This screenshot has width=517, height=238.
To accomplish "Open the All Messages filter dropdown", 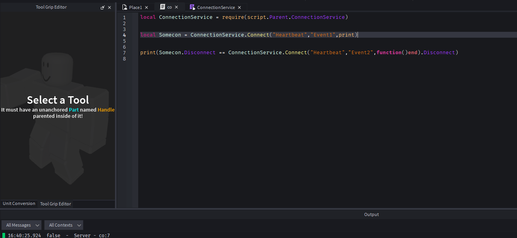I will click(x=21, y=225).
